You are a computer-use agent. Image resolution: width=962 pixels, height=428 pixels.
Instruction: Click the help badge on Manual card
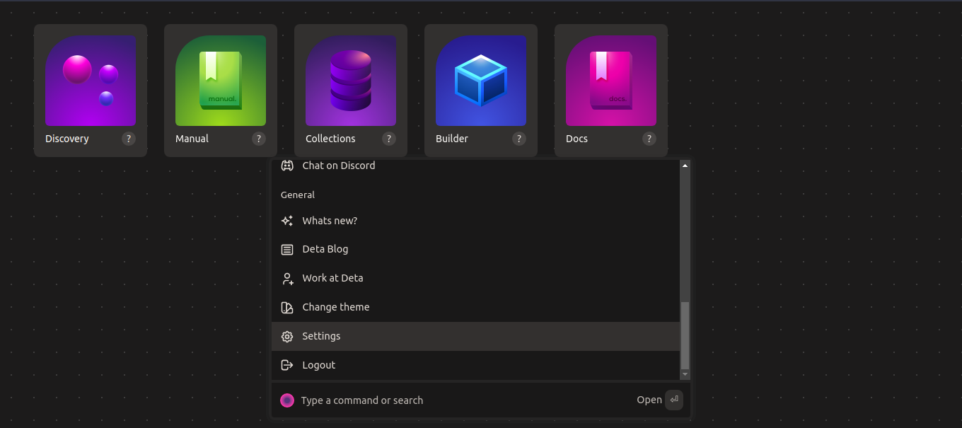coord(258,139)
